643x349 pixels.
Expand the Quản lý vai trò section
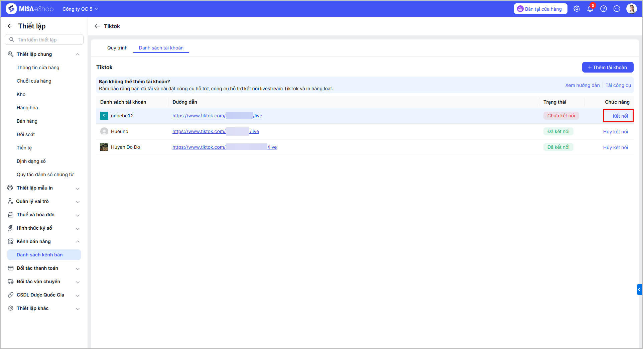tap(78, 202)
